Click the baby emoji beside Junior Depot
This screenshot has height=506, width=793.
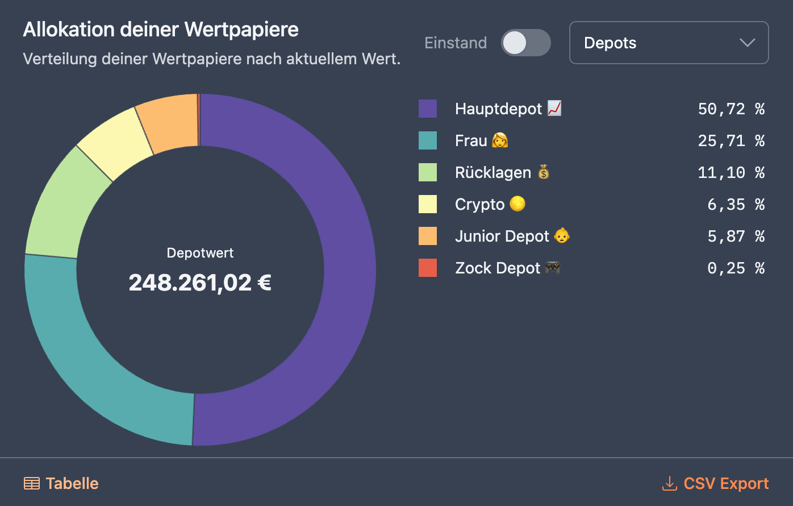point(562,235)
